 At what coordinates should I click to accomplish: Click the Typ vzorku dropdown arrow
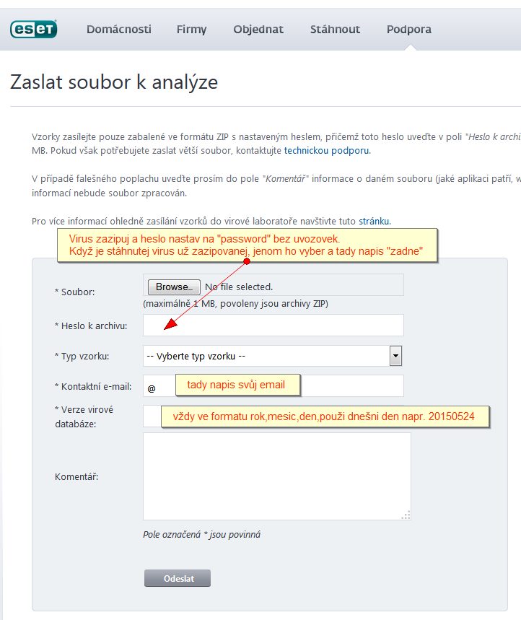pyautogui.click(x=395, y=356)
